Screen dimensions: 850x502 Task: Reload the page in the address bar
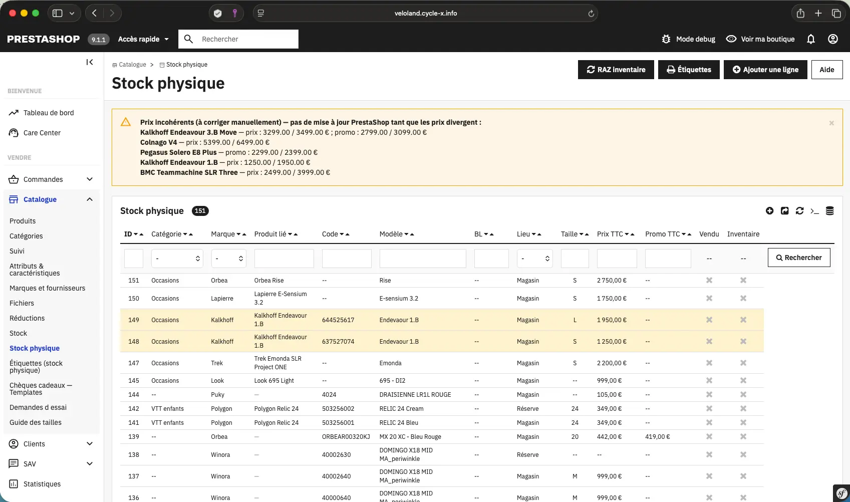tap(591, 14)
